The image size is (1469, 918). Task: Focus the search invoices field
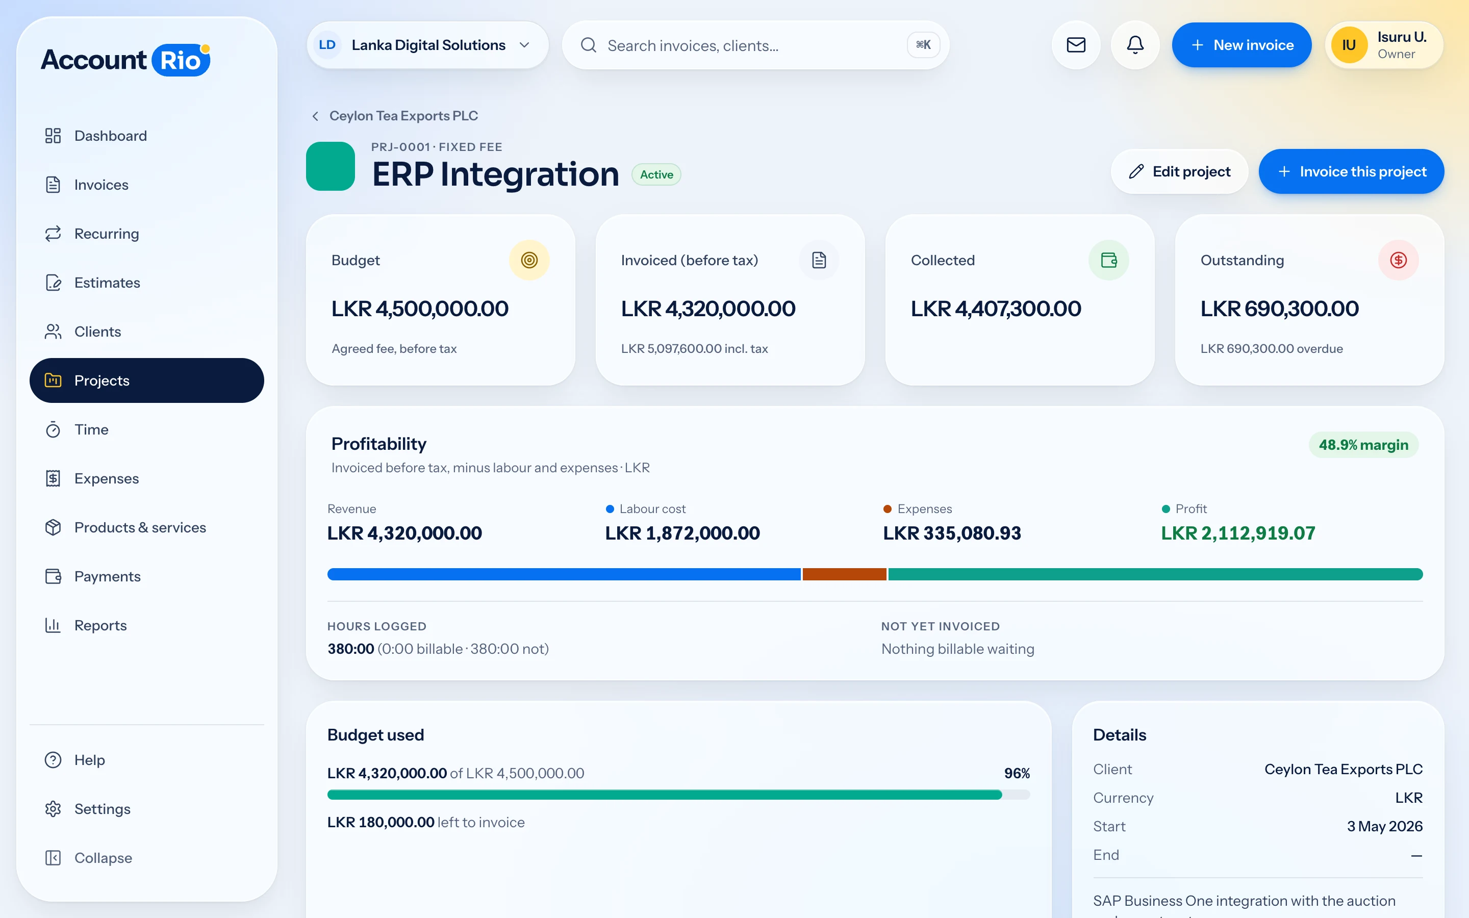pyautogui.click(x=755, y=45)
